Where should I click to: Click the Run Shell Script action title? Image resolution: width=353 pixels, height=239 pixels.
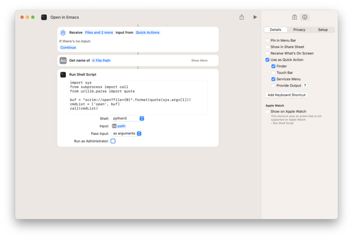point(83,74)
